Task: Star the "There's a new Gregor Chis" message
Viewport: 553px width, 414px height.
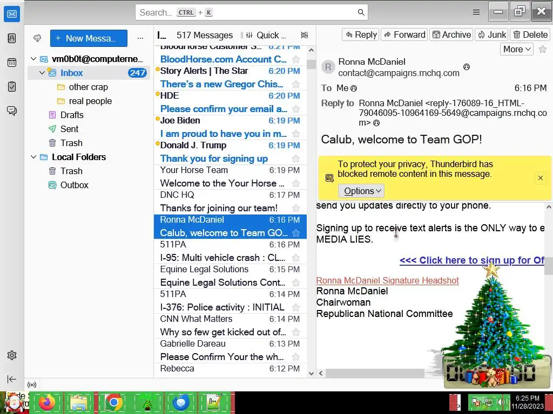Action: (x=296, y=84)
